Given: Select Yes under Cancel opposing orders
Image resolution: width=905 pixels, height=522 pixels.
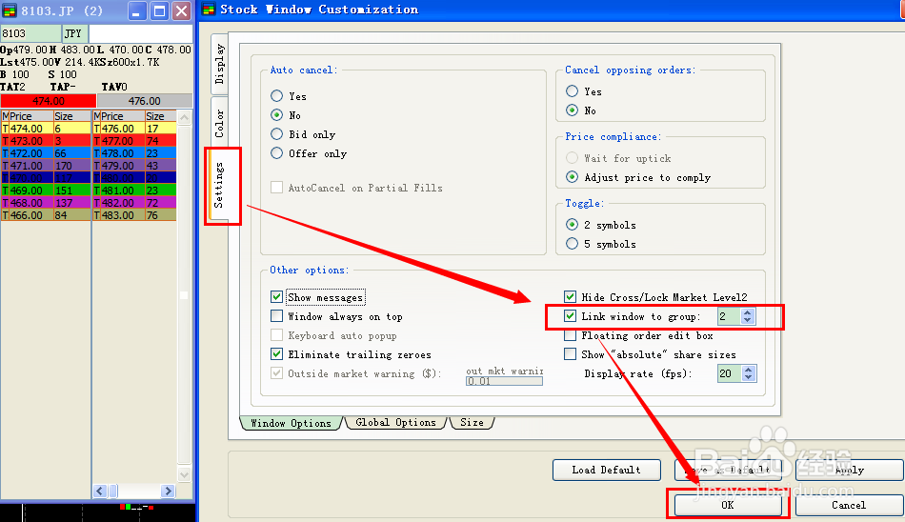Looking at the screenshot, I should [572, 91].
